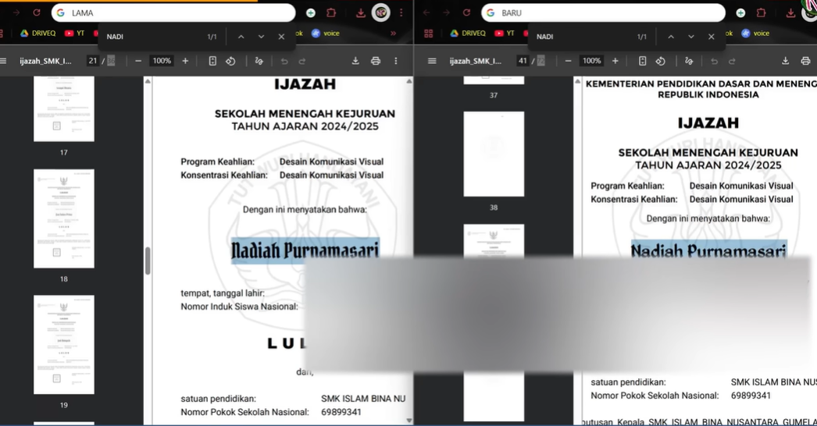Select page 19 thumbnail in LAMA window
This screenshot has width=817, height=426.
64,344
